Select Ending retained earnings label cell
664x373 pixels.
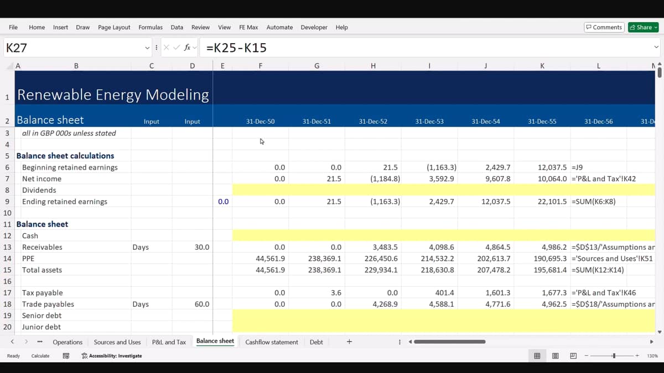point(72,202)
